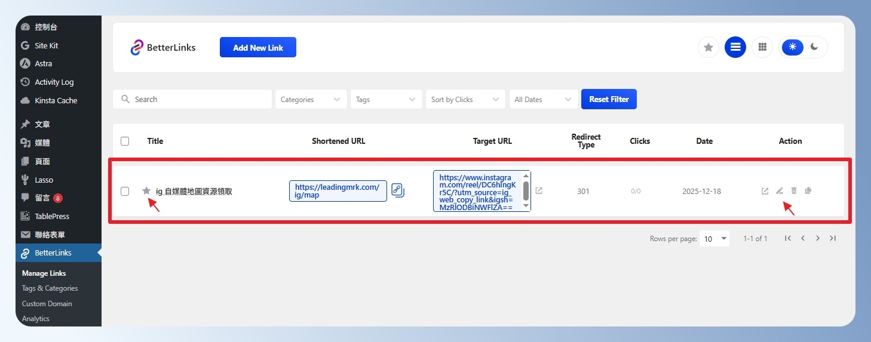Delete the link with the trash icon
This screenshot has height=342, width=871.
point(794,191)
